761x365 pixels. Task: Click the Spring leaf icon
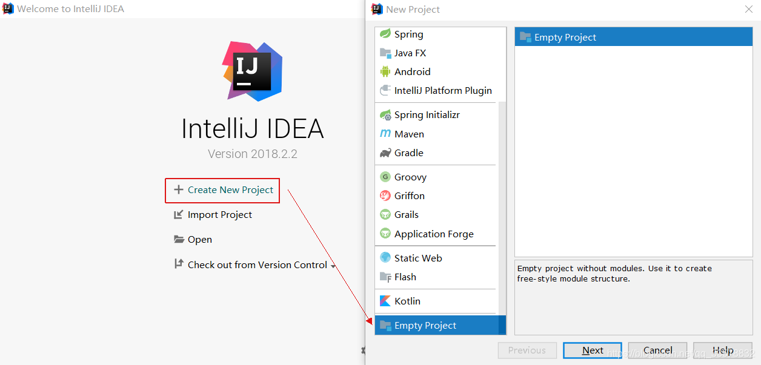point(385,34)
